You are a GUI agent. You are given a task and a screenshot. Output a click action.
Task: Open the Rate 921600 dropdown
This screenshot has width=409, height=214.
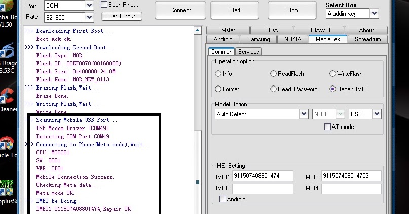tap(89, 17)
